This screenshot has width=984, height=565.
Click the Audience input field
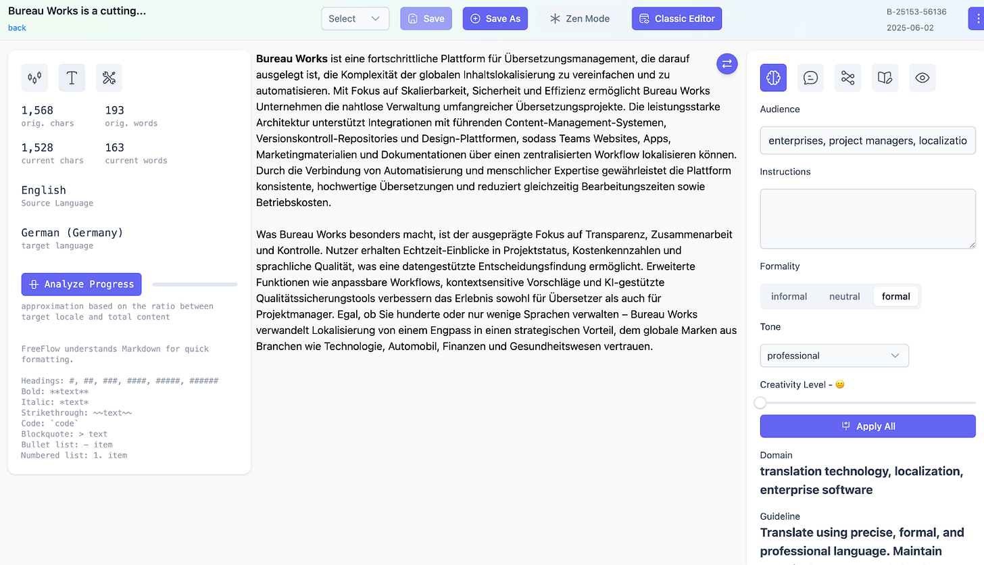(868, 141)
